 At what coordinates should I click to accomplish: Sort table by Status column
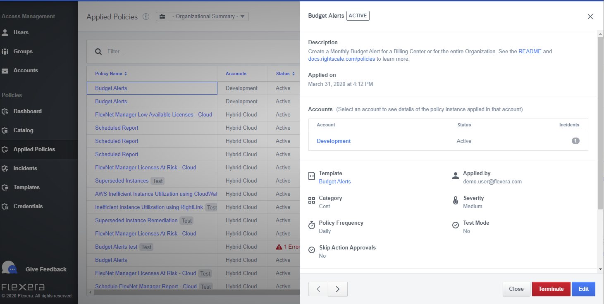[x=285, y=74]
